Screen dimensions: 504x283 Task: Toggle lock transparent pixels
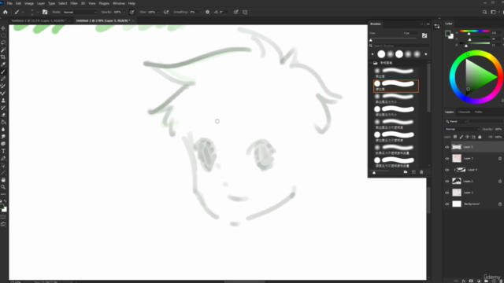(455, 137)
